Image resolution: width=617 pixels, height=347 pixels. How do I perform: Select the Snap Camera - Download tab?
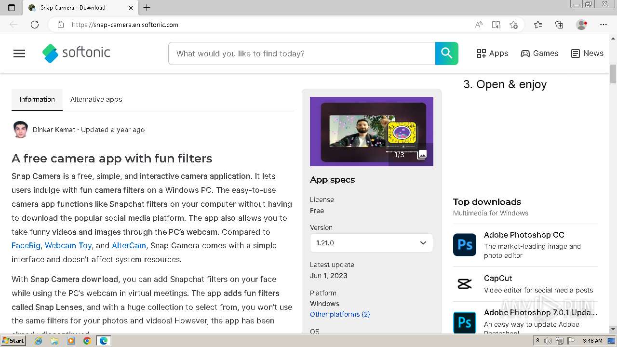[x=80, y=8]
